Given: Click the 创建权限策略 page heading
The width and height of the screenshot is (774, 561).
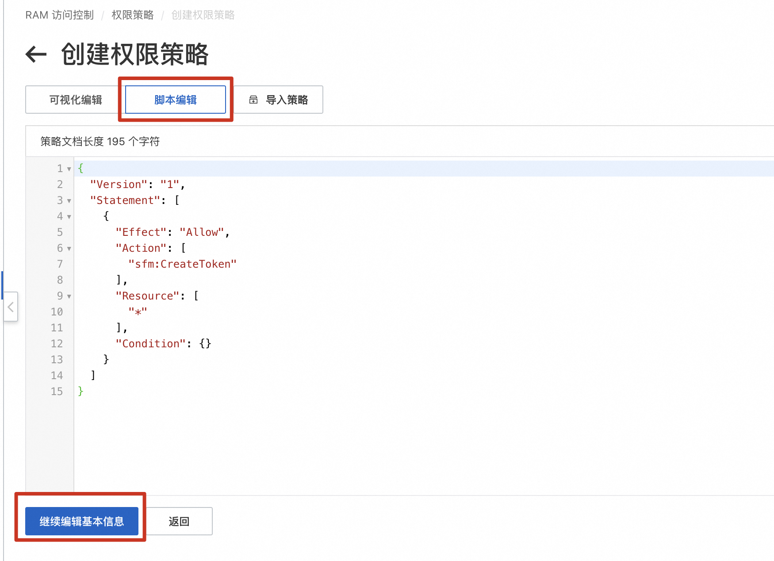Looking at the screenshot, I should tap(135, 54).
